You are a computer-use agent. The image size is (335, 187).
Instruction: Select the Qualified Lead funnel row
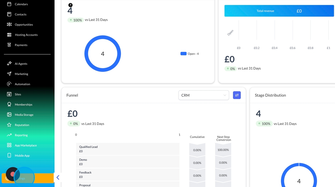pyautogui.click(x=127, y=149)
